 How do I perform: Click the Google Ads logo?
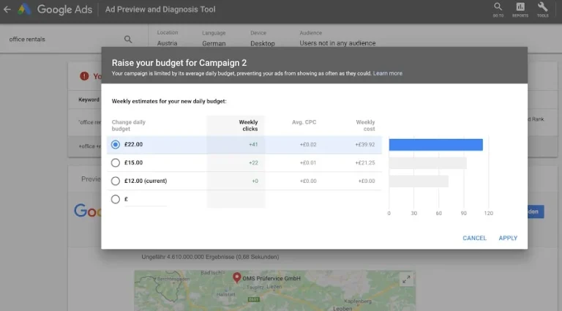tap(55, 10)
